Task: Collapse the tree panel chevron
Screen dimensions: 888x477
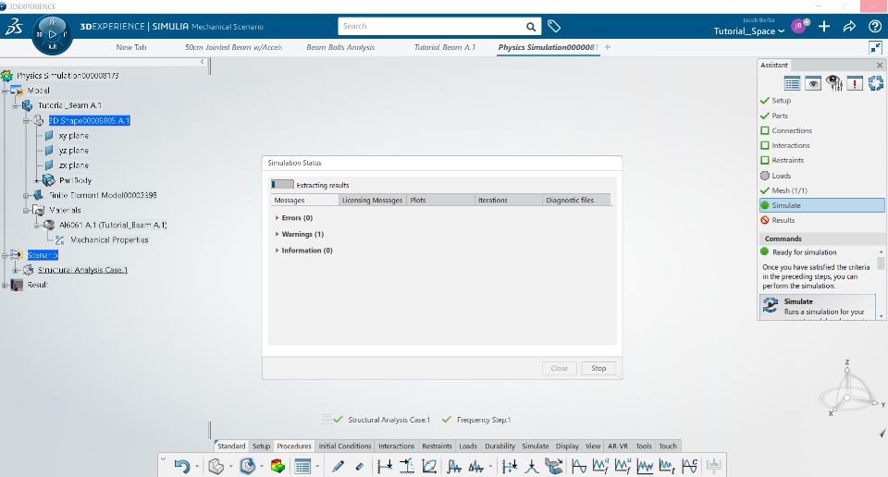Action: pyautogui.click(x=203, y=62)
